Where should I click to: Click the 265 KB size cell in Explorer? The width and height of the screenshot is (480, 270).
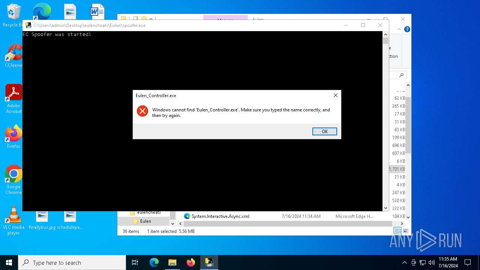pyautogui.click(x=398, y=106)
